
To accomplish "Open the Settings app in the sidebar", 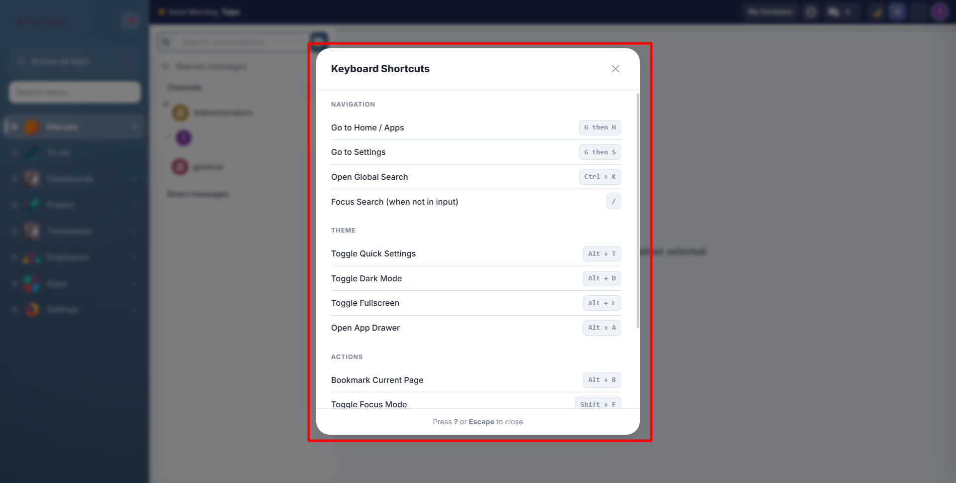I will pyautogui.click(x=31, y=309).
